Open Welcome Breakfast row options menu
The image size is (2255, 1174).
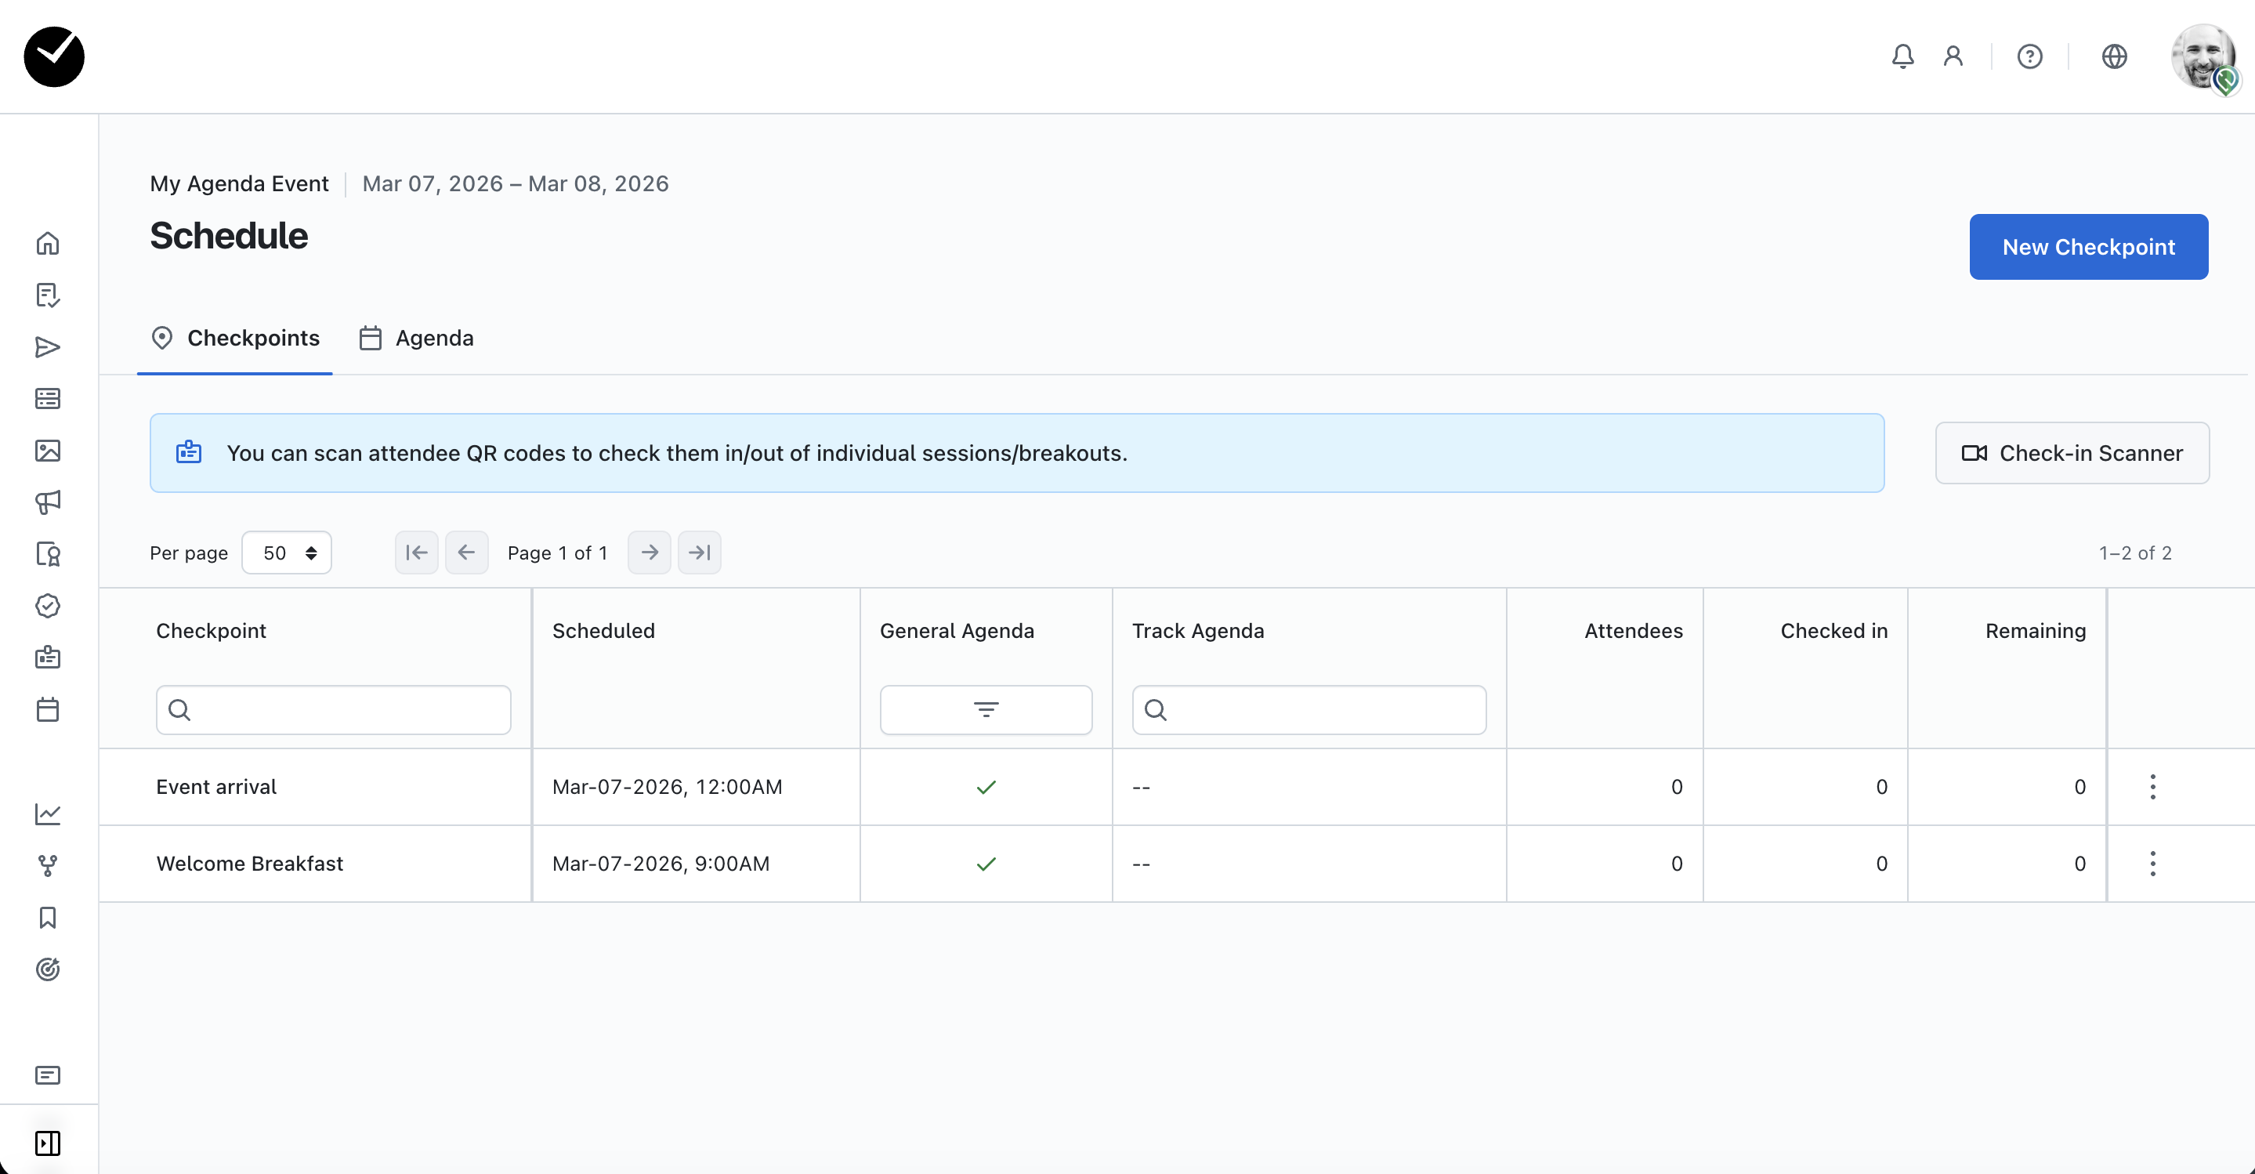[2152, 864]
